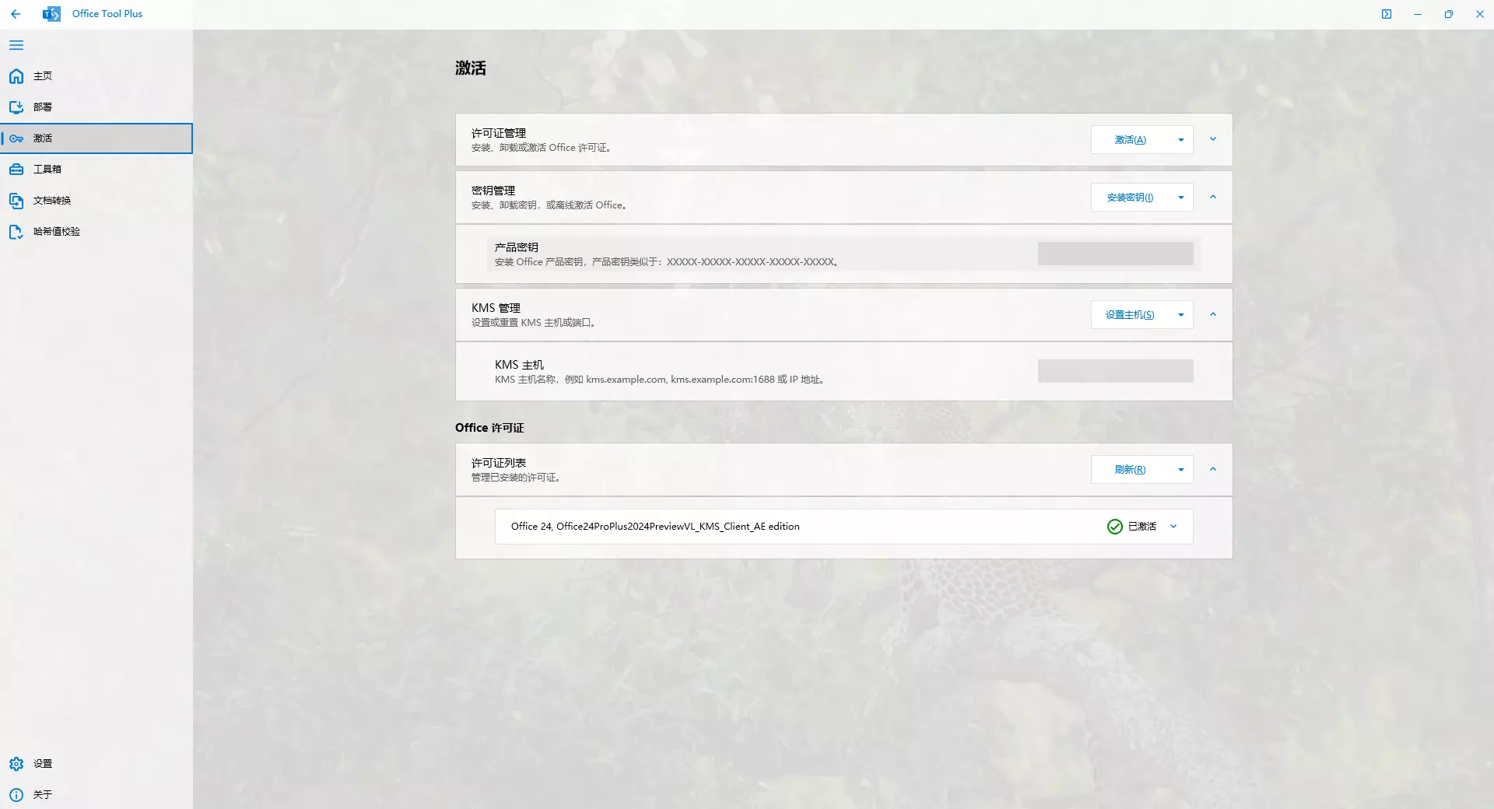Open dropdown arrow beside 激活(A)
This screenshot has width=1494, height=809.
[1181, 140]
